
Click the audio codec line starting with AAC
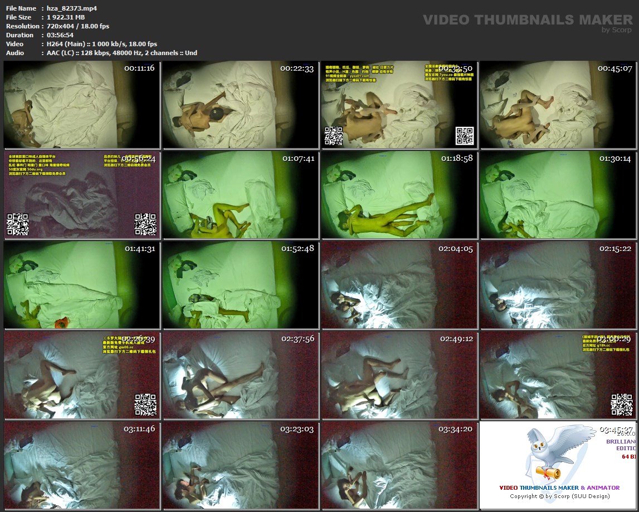(x=122, y=53)
